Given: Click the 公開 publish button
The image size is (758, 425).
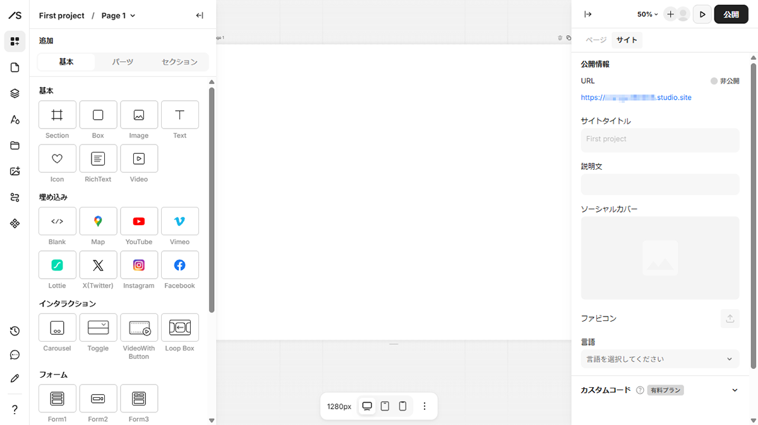Looking at the screenshot, I should click(x=731, y=15).
